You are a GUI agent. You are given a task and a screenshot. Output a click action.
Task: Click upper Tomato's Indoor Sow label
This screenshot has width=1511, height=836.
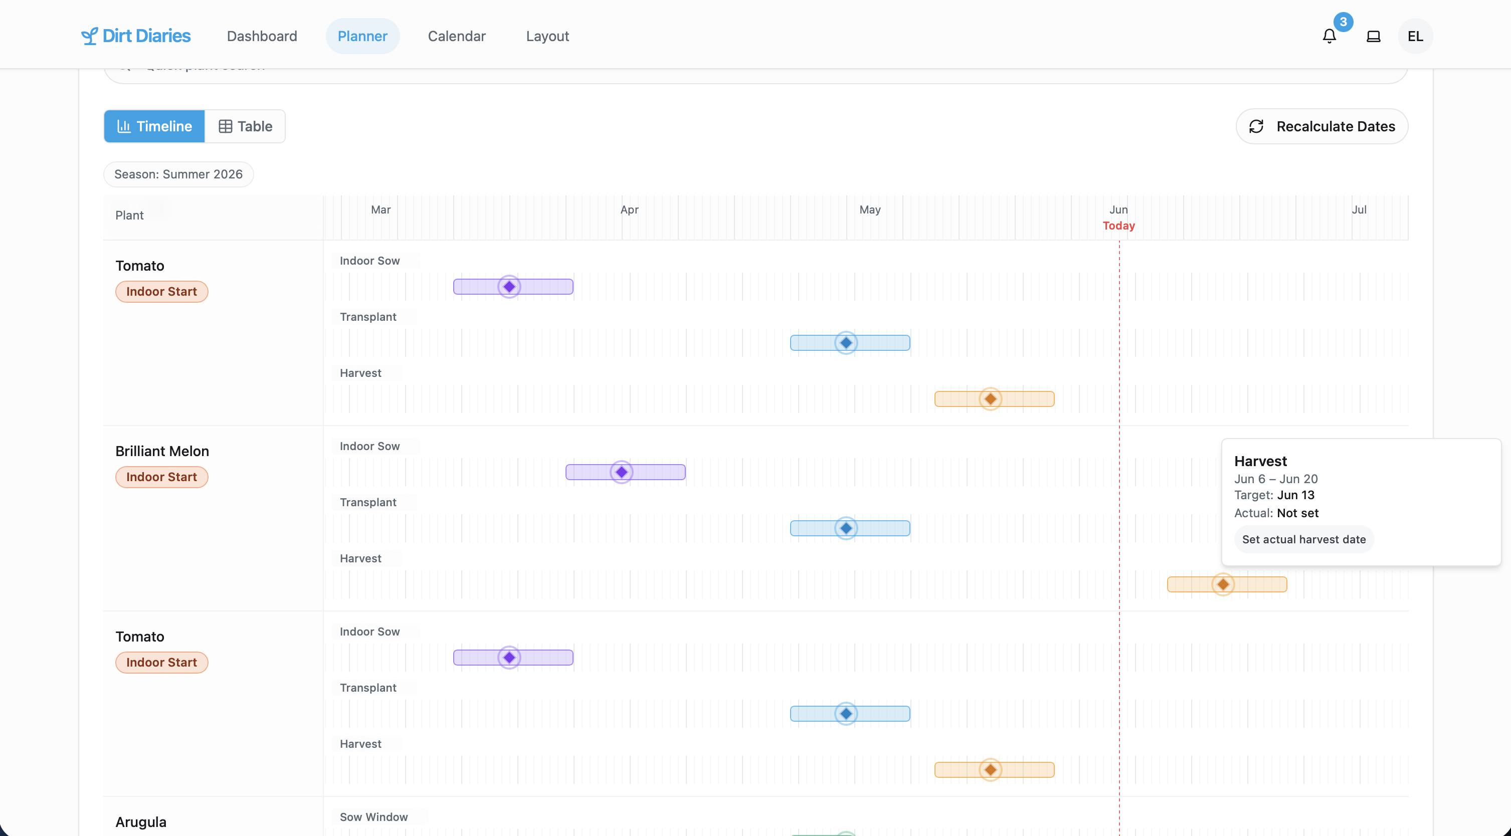coord(369,261)
